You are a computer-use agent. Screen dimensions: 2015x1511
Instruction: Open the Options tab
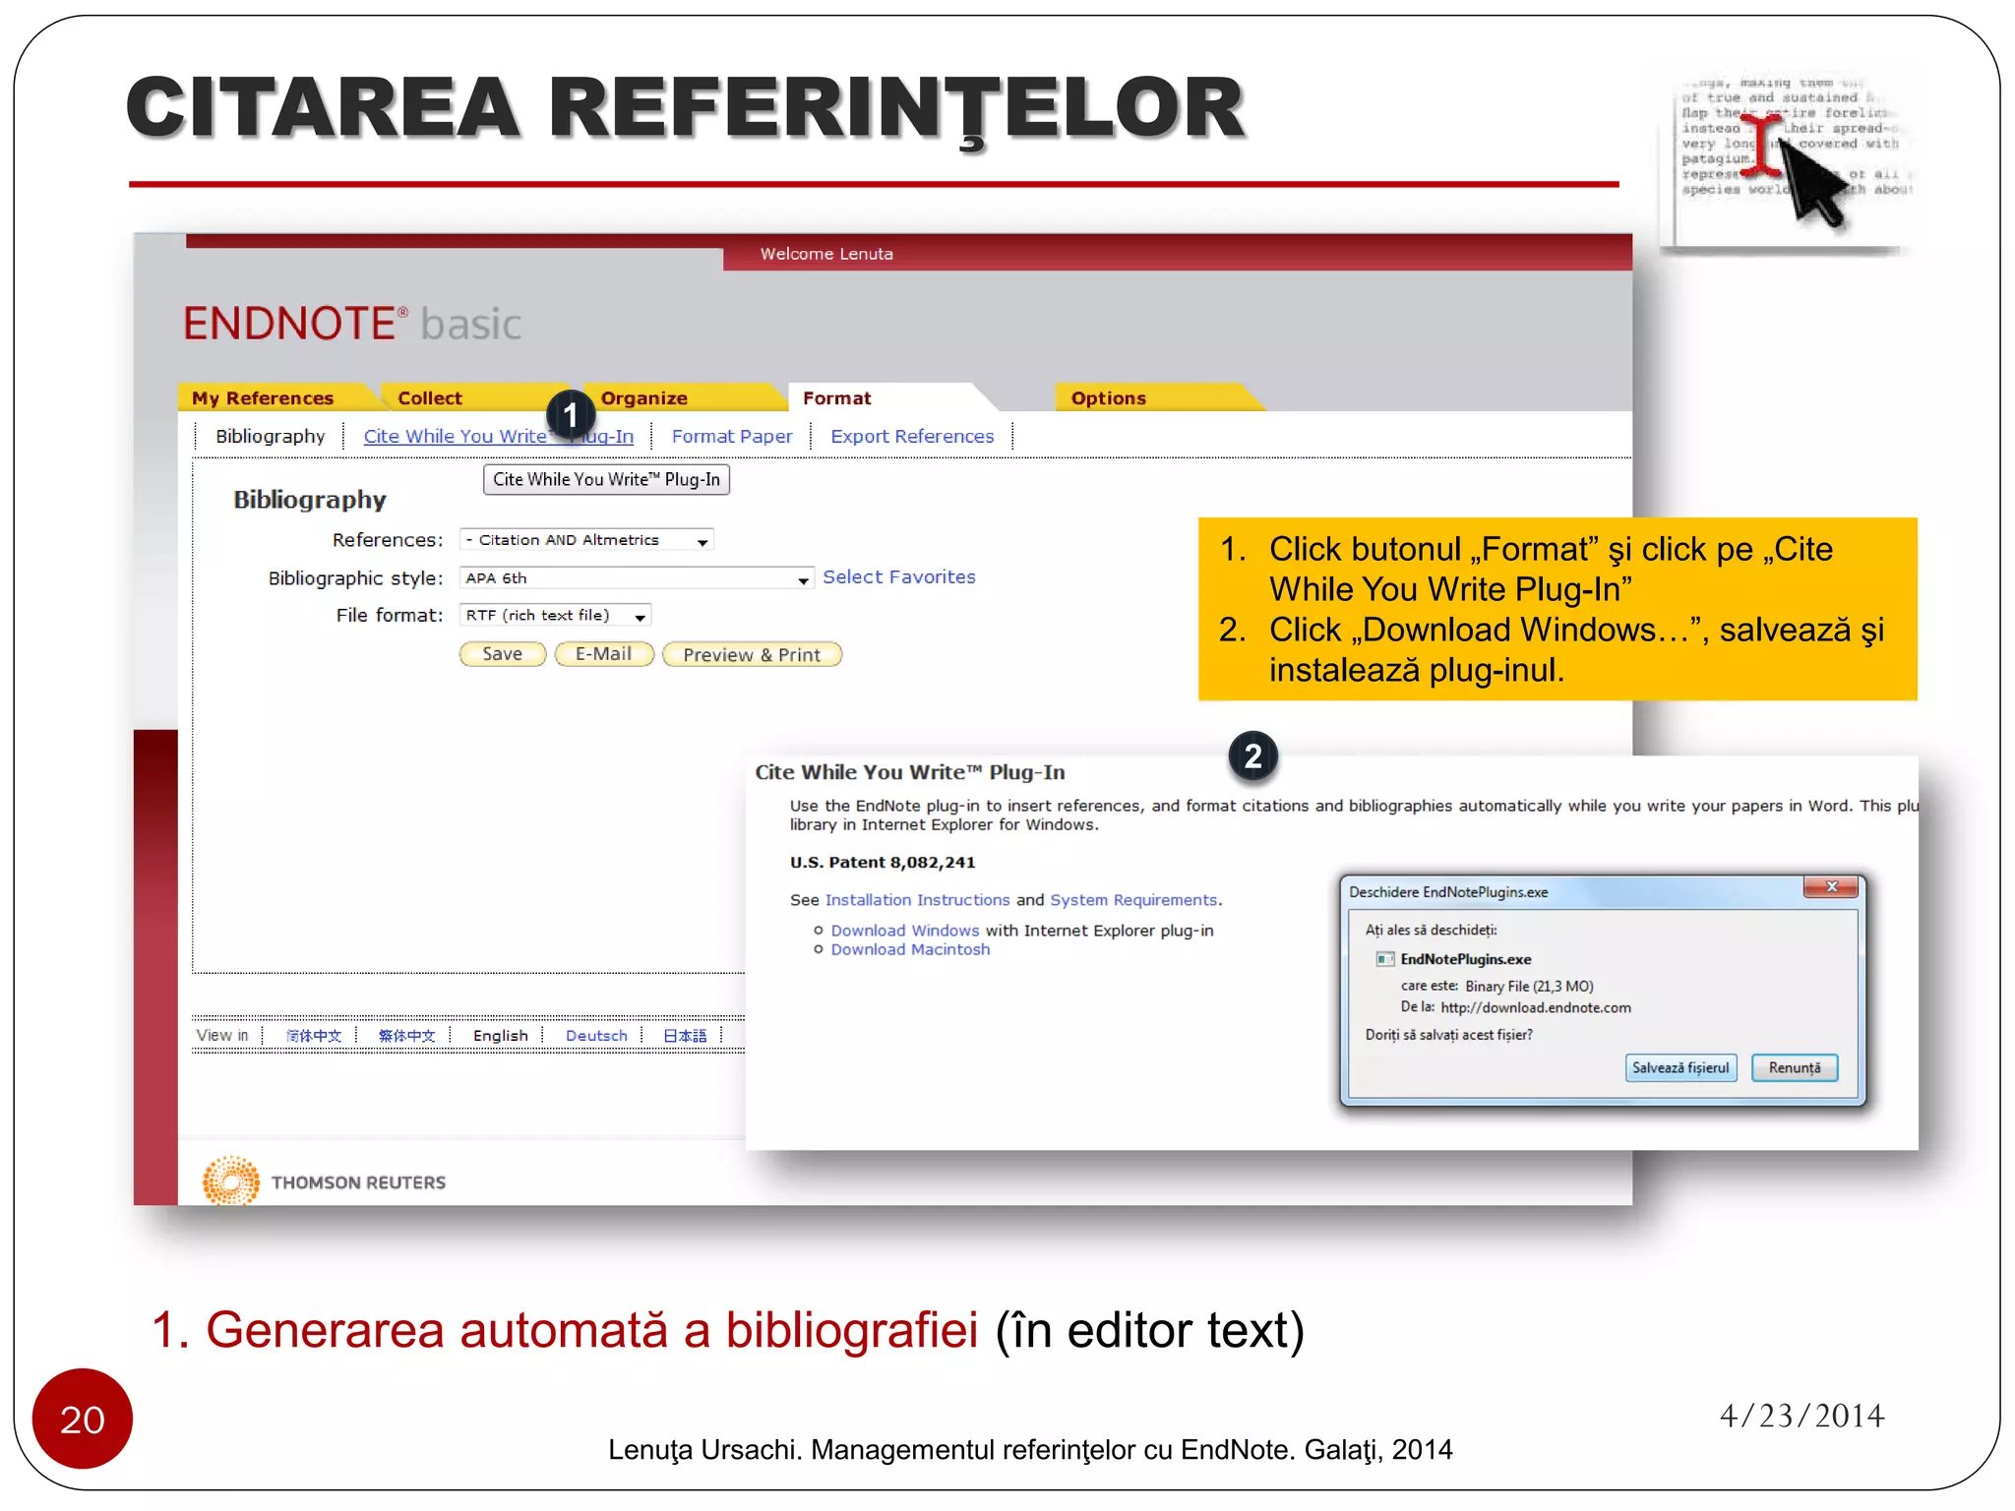[x=1108, y=398]
